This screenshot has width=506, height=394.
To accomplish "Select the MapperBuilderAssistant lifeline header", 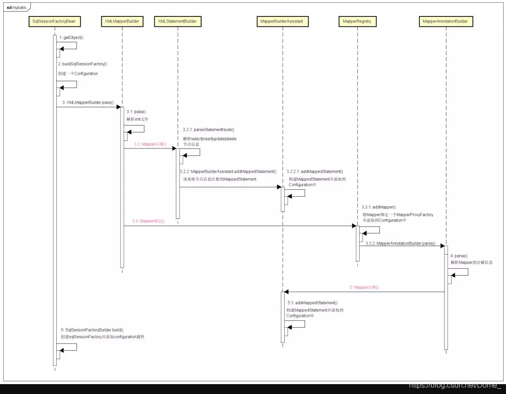I will tap(282, 21).
